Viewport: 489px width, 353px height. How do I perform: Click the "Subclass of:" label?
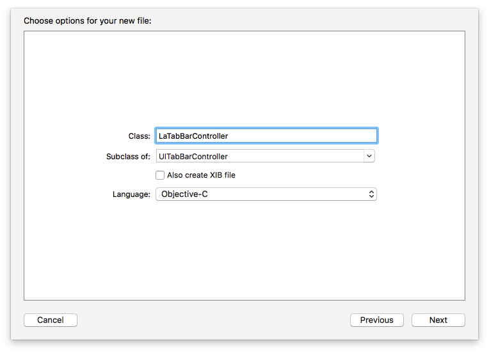pos(128,156)
